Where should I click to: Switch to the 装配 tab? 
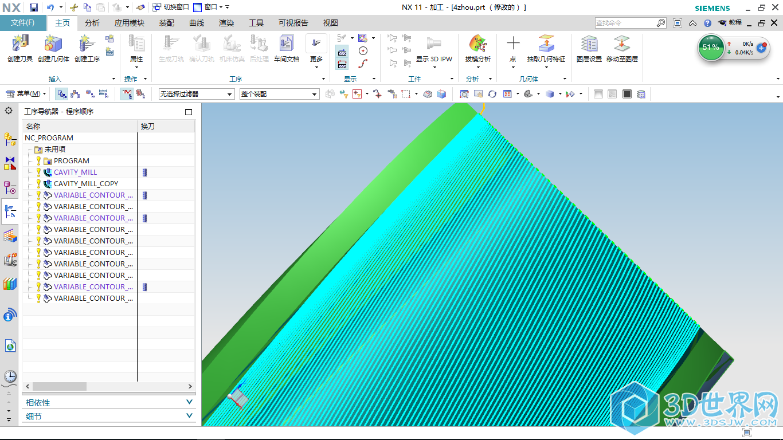167,23
